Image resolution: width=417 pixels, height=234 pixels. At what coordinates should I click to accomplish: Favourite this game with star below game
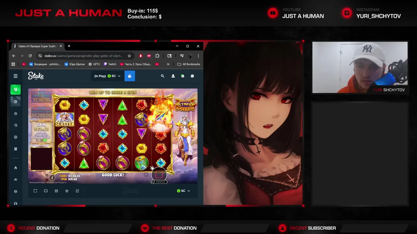click(x=67, y=191)
